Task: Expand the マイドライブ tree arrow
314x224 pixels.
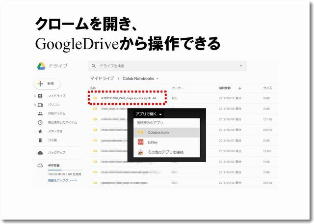Action: point(35,96)
